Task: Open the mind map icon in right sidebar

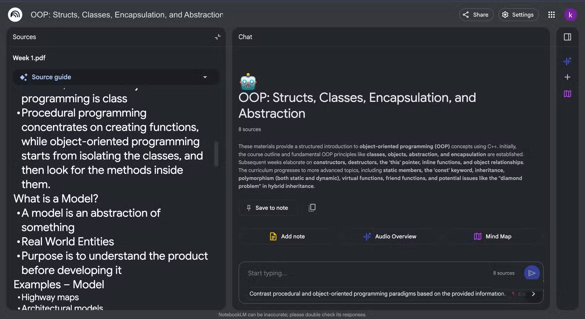Action: pos(567,94)
